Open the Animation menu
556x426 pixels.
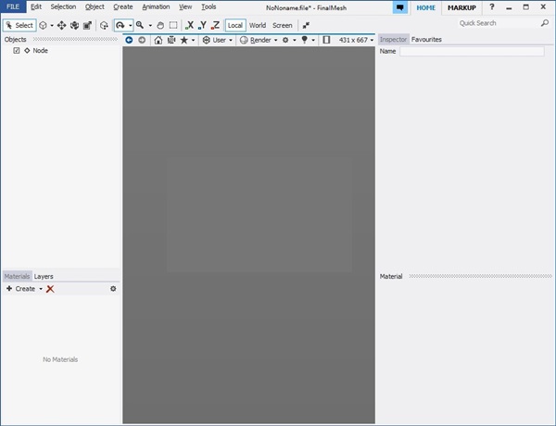[x=156, y=7]
